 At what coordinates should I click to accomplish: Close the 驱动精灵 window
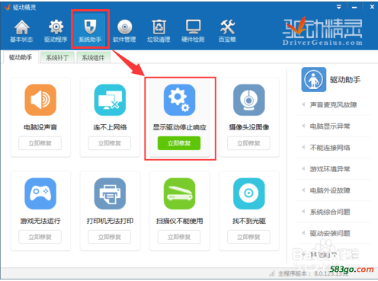click(372, 7)
